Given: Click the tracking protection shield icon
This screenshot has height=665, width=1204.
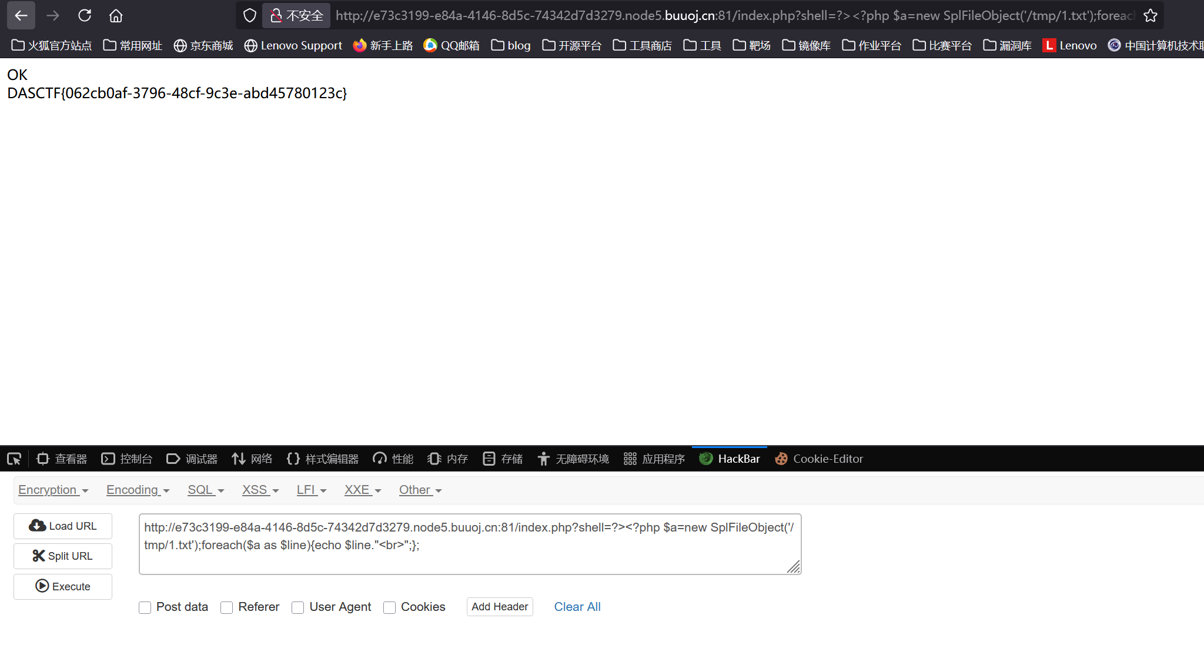Looking at the screenshot, I should (x=250, y=16).
